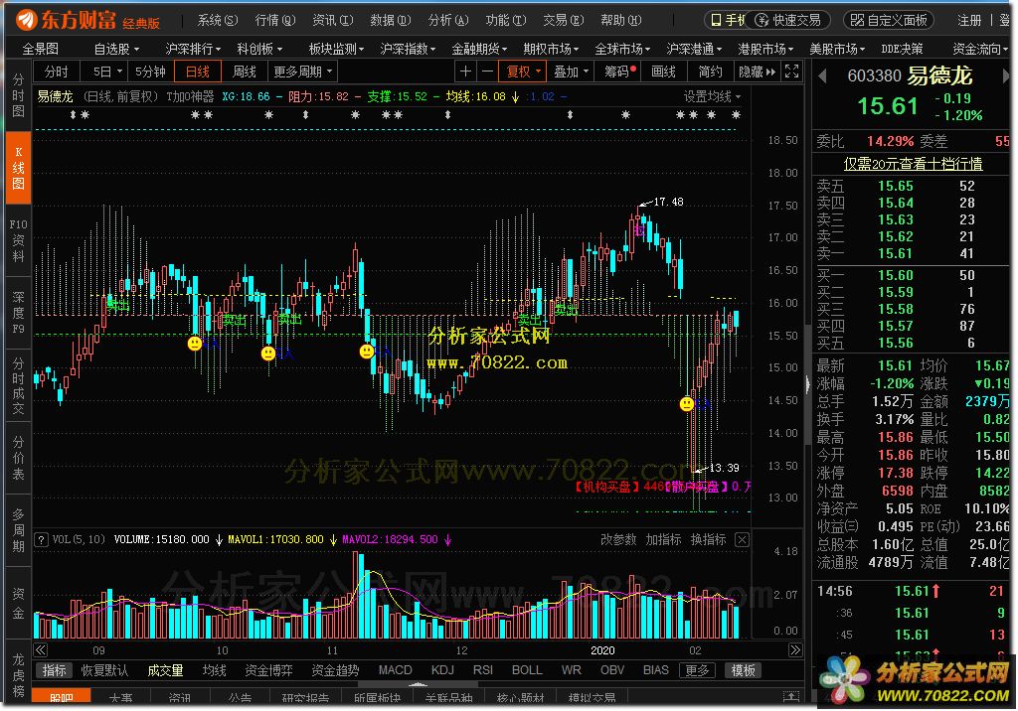Toggle the RSI indicator
The image size is (1018, 711).
click(482, 670)
